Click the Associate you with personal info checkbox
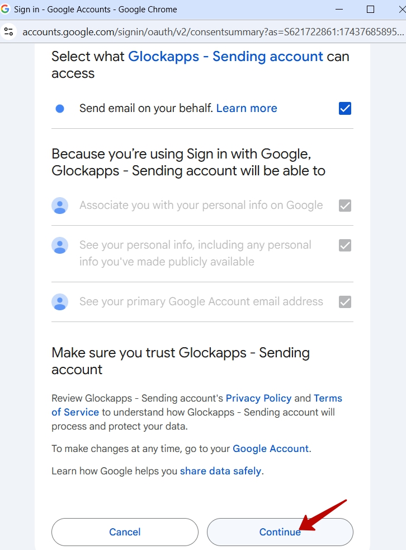 (345, 206)
